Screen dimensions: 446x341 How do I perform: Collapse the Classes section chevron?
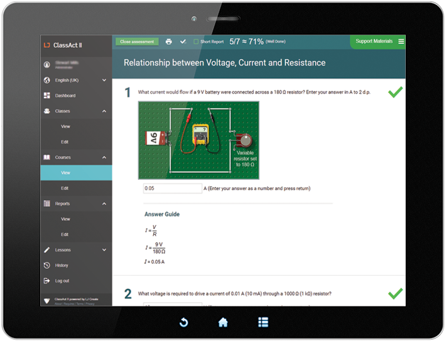point(104,111)
